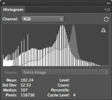Click the Cache Level value 4
Image resolution: width=112 pixels, height=100 pixels.
[74, 95]
